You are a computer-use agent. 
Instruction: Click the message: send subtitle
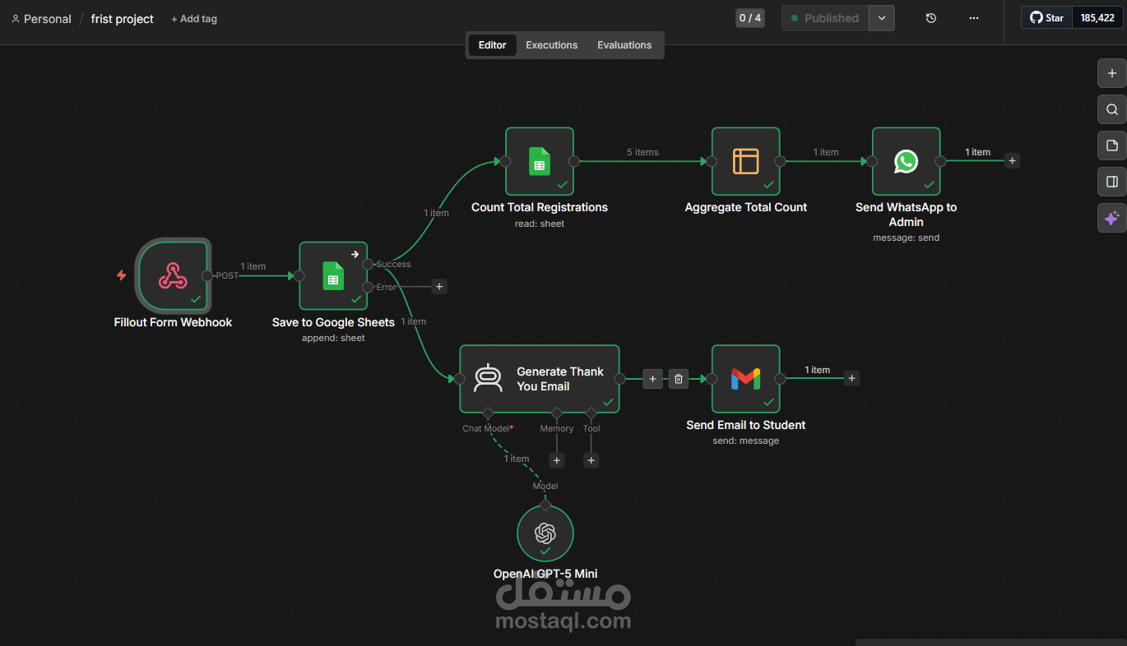pos(906,238)
